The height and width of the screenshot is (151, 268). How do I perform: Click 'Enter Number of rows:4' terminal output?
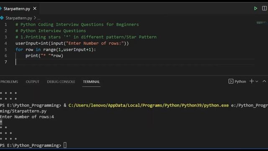[27, 117]
